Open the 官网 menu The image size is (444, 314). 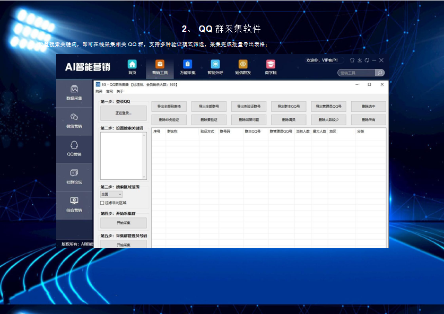tap(109, 91)
